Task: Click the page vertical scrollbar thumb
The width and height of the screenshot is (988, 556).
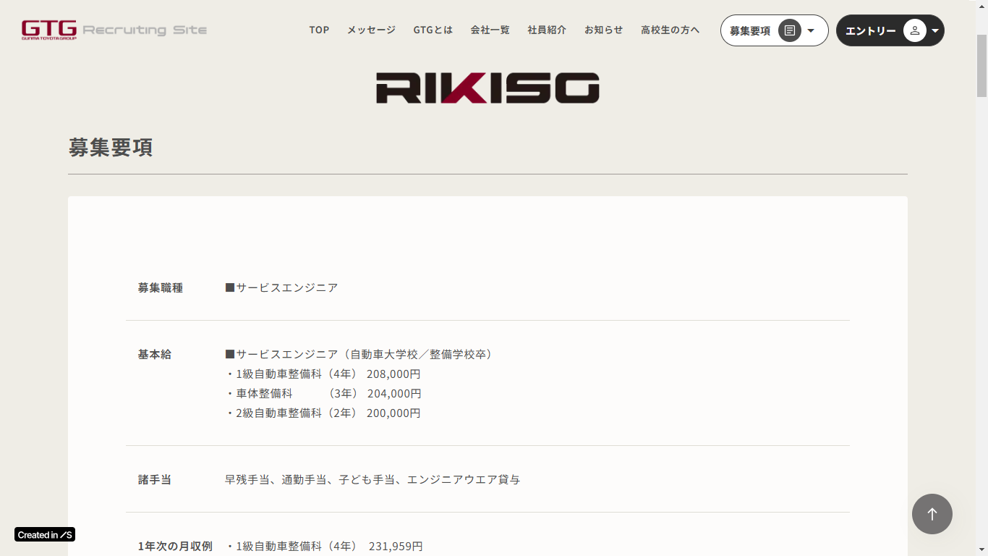Action: tap(981, 65)
